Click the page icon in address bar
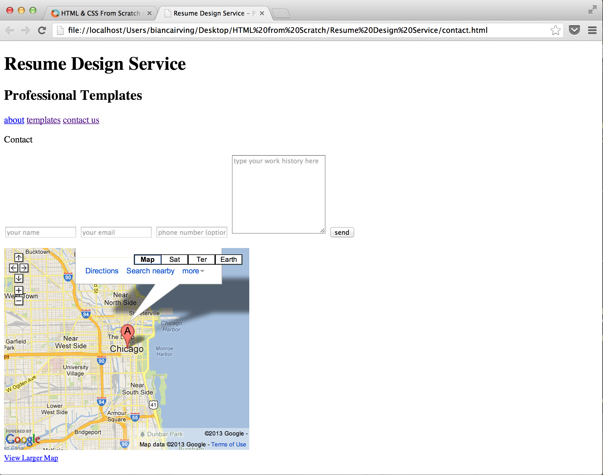 [x=60, y=30]
